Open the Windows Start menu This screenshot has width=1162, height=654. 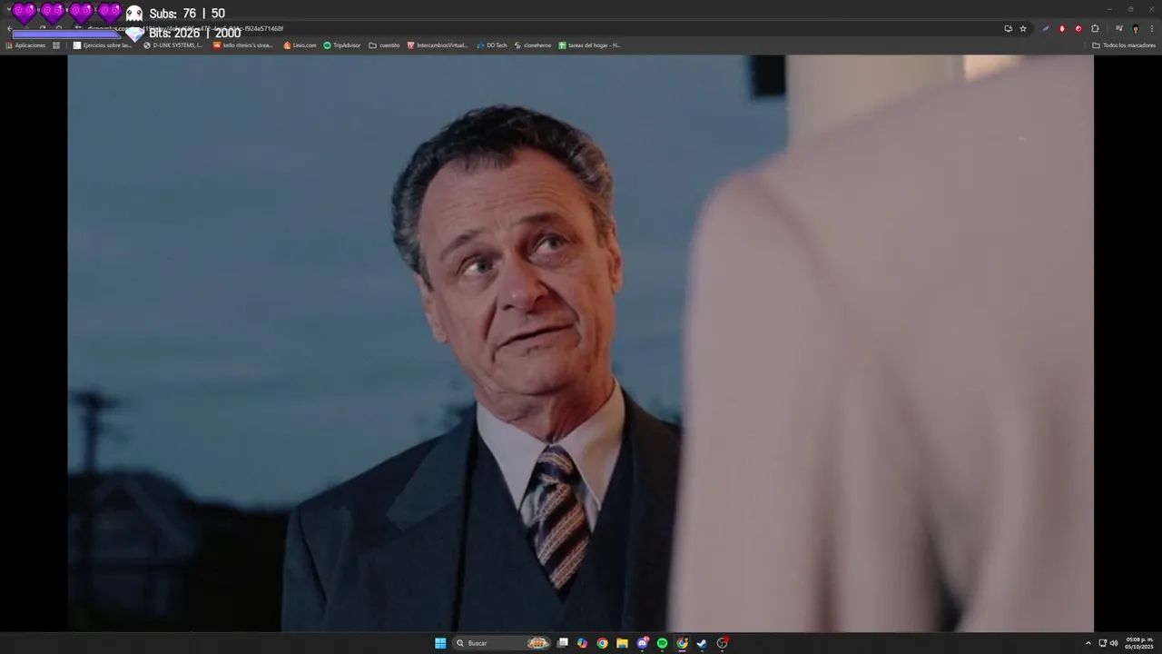[x=440, y=643]
